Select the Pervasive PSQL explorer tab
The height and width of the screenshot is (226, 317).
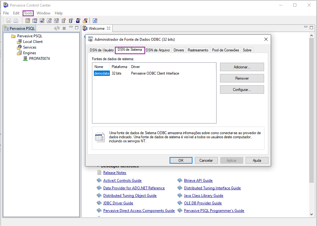click(x=19, y=28)
